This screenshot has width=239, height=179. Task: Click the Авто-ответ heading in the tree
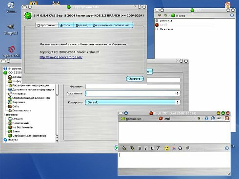[11, 115]
